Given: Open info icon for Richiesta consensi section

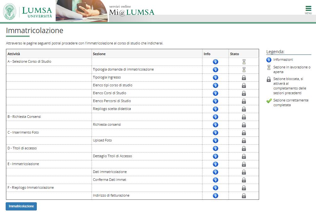Looking at the screenshot, I should pyautogui.click(x=215, y=125).
